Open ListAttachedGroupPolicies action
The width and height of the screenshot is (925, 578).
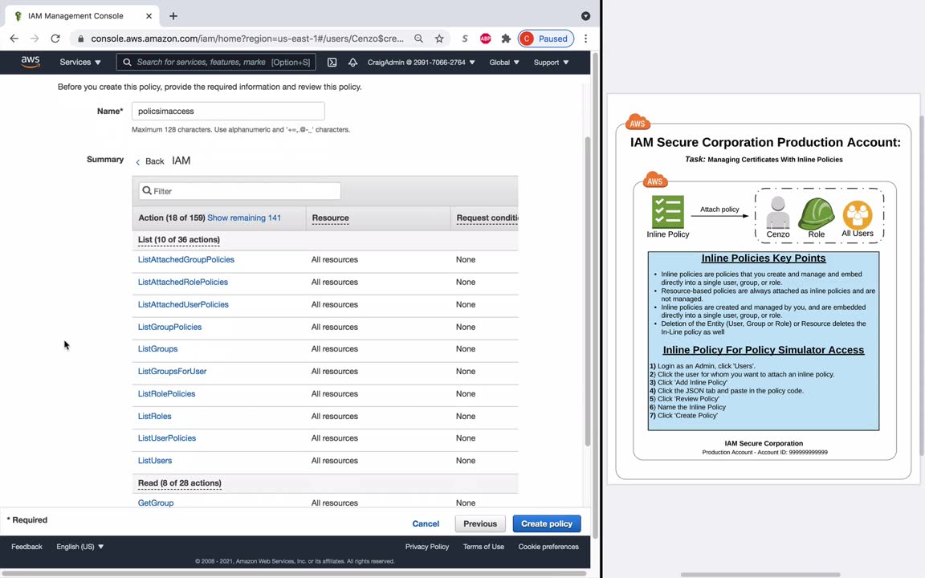pyautogui.click(x=185, y=259)
